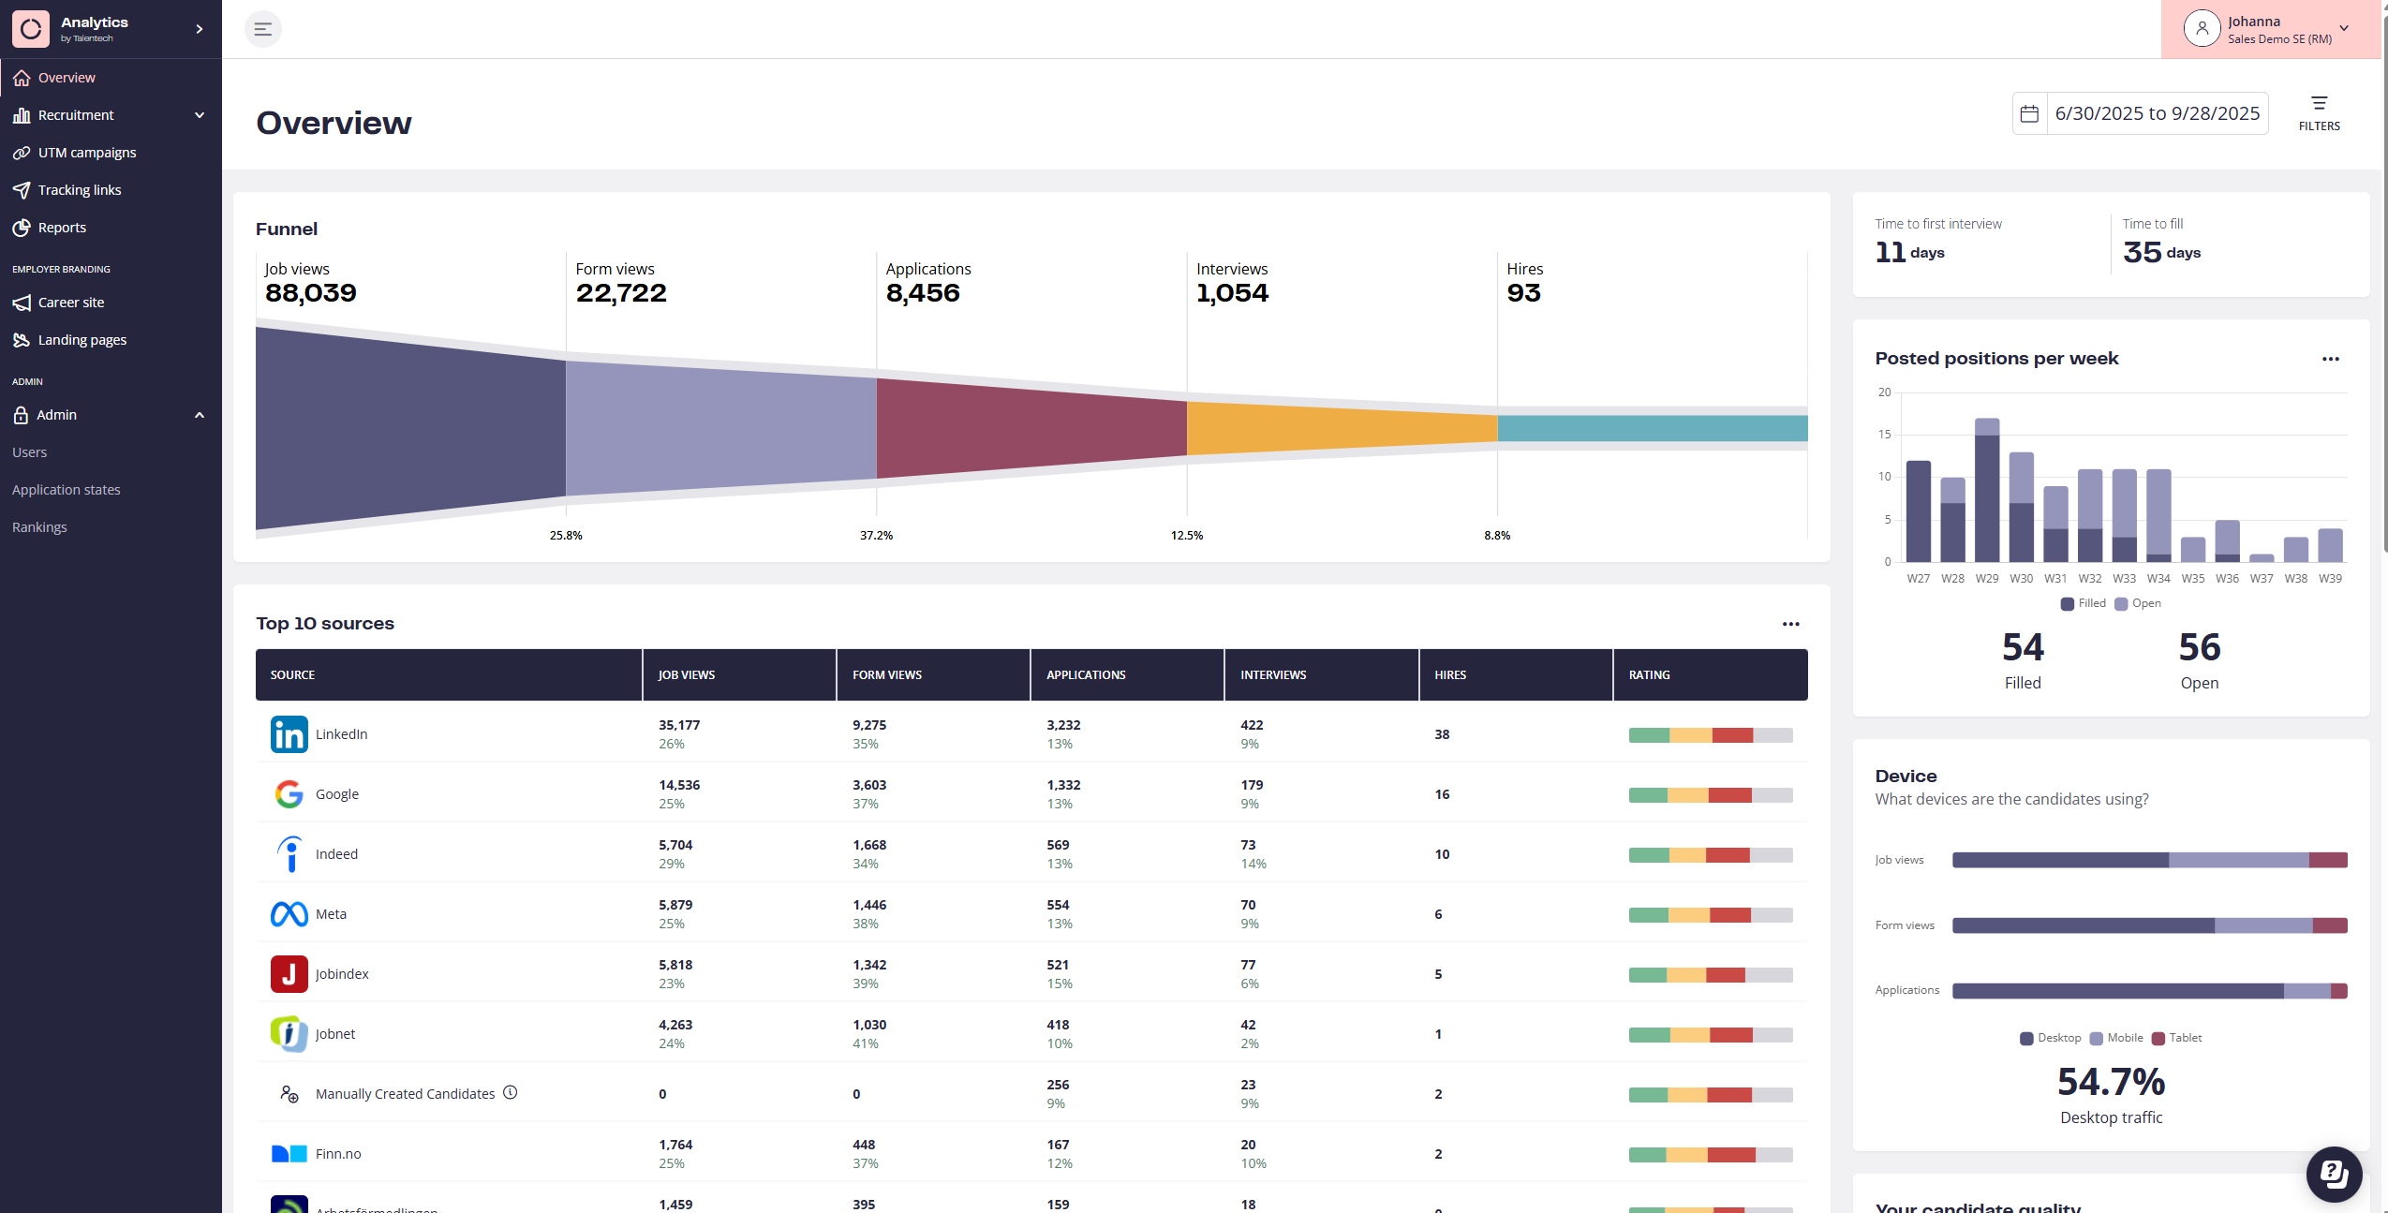Viewport: 2388px width, 1213px height.
Task: Toggle the Mobile legend in Device chart
Action: pos(2116,1038)
